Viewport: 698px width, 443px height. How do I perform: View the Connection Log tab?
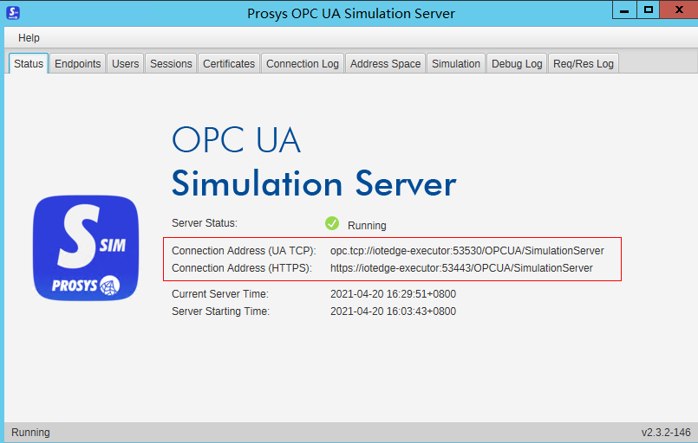coord(303,63)
